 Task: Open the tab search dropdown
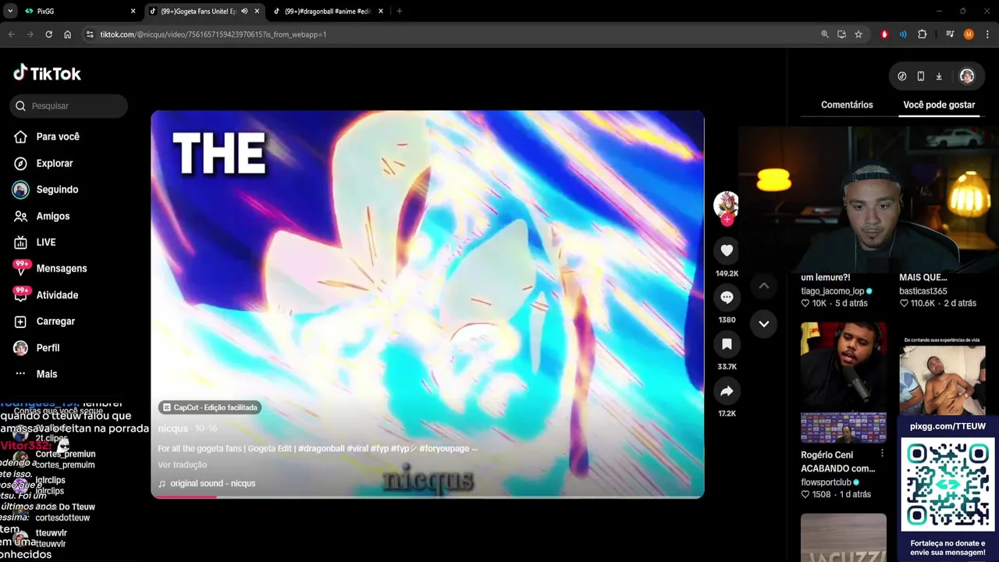[x=10, y=12]
